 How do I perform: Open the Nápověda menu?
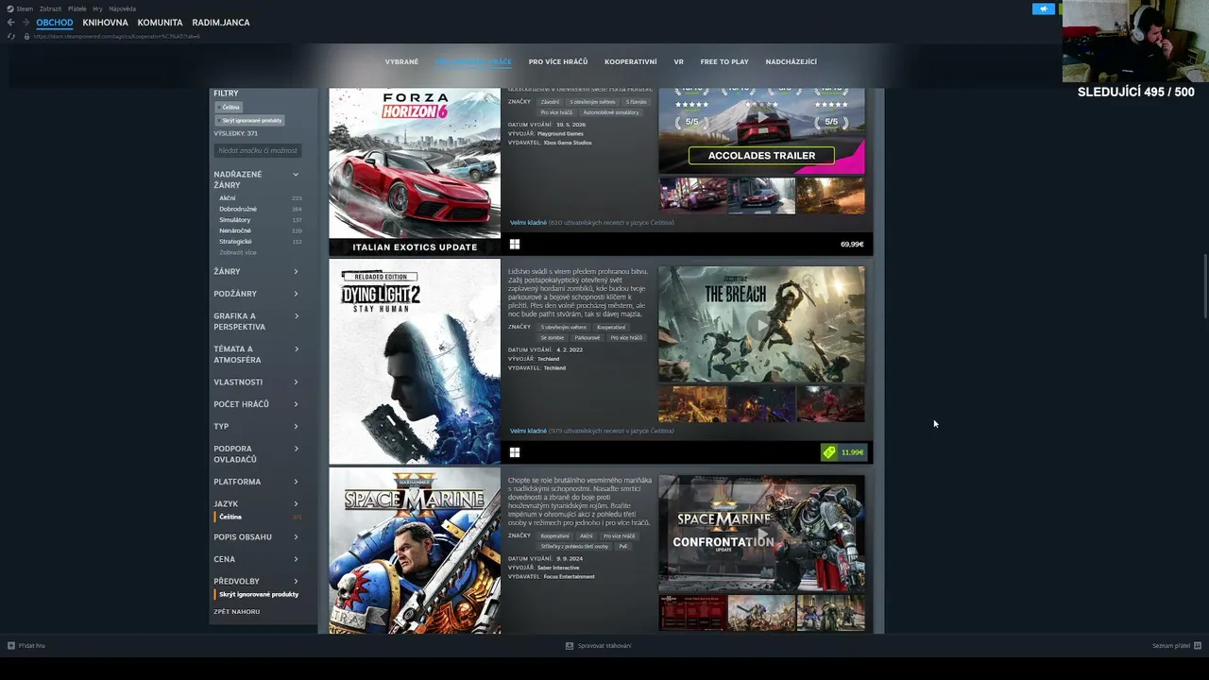pos(123,8)
